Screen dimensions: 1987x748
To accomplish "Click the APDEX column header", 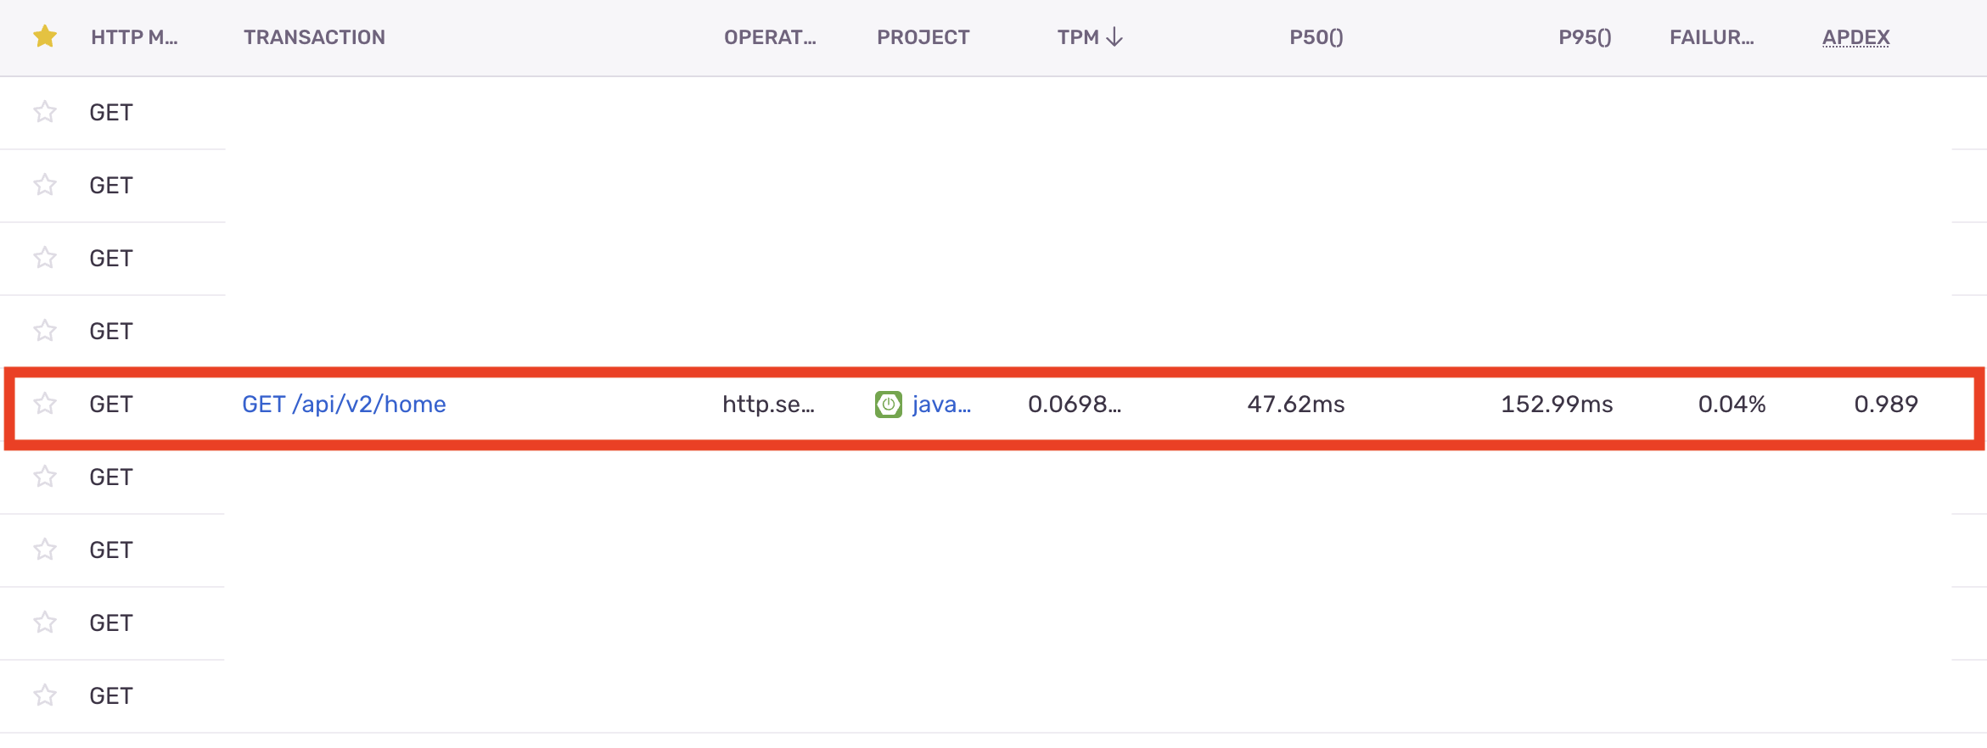I will point(1855,37).
